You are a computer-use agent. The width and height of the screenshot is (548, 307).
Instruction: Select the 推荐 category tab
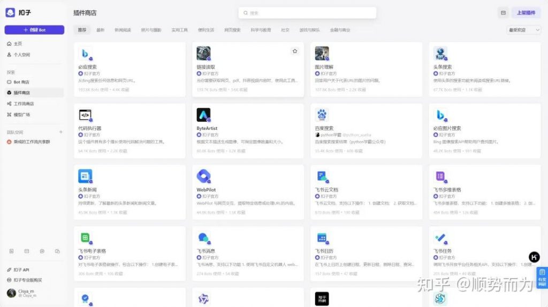pyautogui.click(x=82, y=30)
